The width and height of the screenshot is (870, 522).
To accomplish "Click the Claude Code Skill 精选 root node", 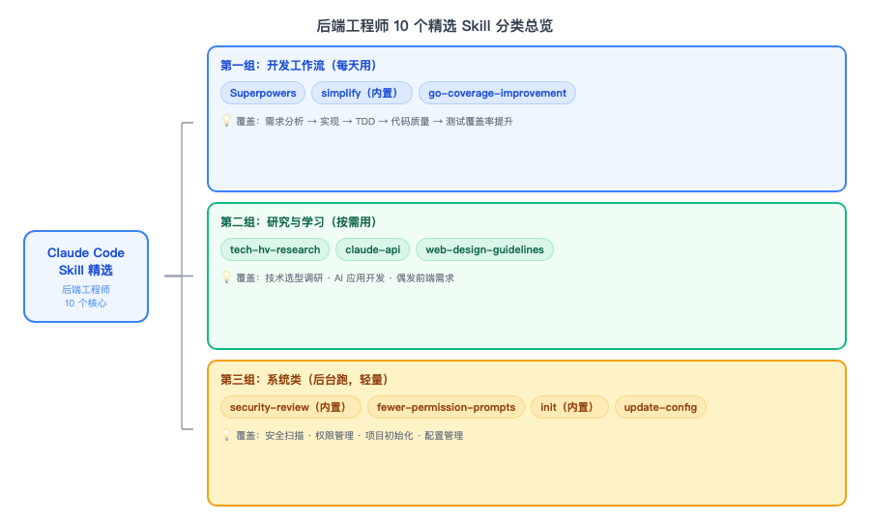I will pyautogui.click(x=86, y=276).
